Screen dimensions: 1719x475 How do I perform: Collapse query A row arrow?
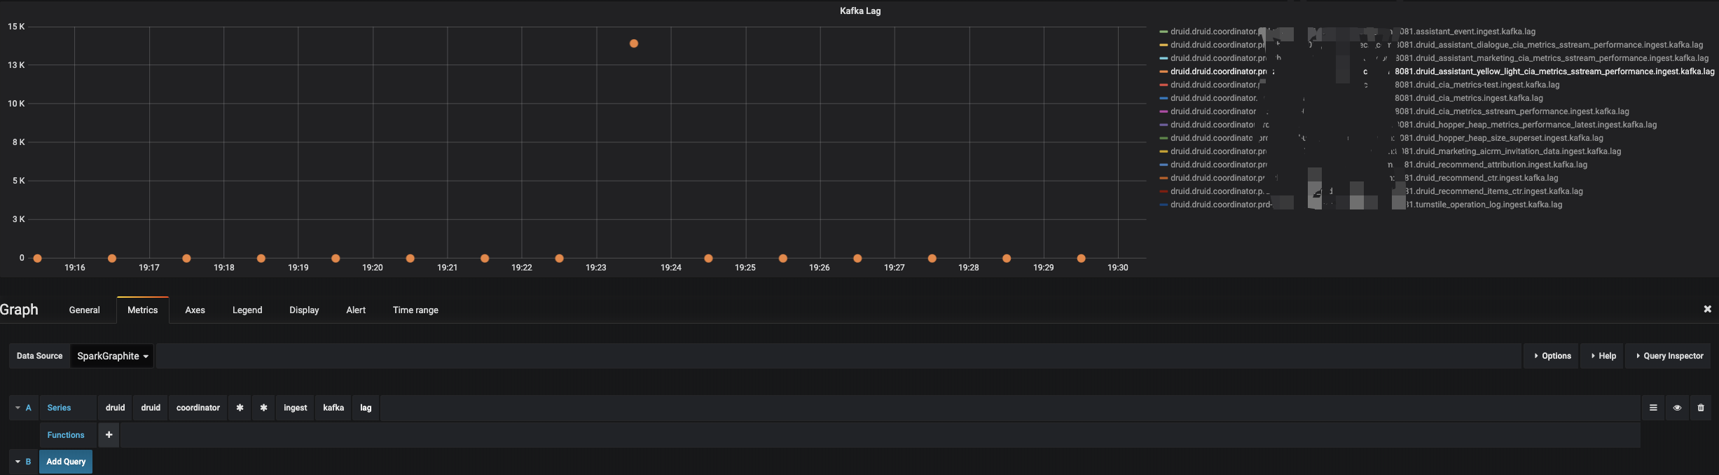[x=18, y=408]
